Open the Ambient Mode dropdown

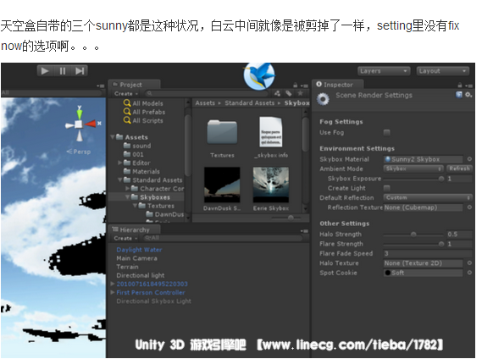(413, 168)
